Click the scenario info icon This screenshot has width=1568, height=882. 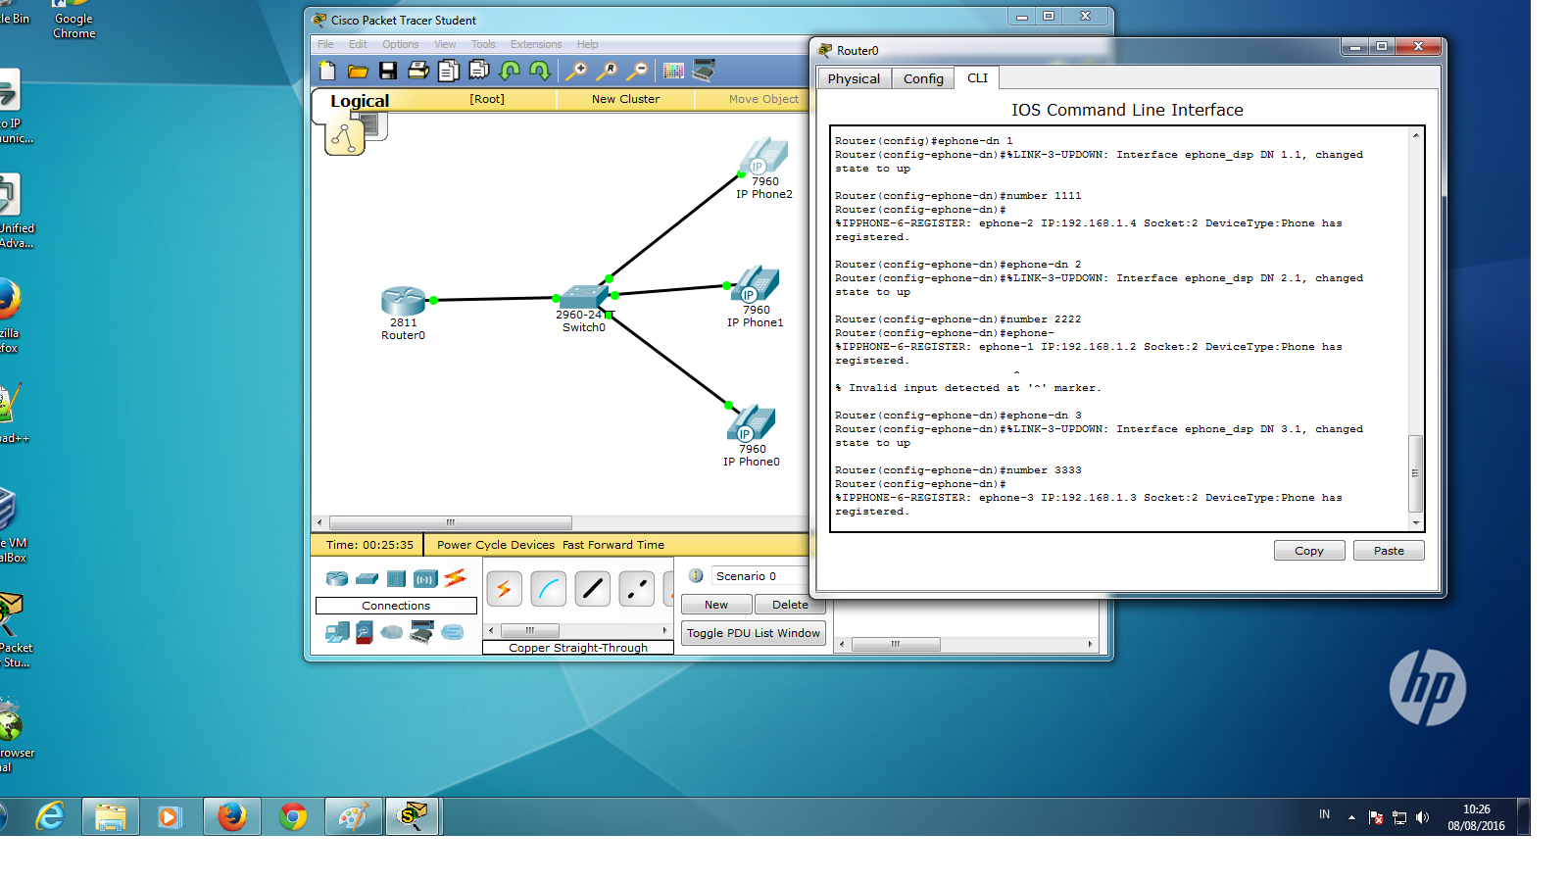click(696, 576)
